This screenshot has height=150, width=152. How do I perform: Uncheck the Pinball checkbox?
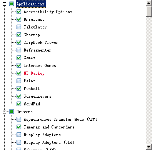click(19, 88)
